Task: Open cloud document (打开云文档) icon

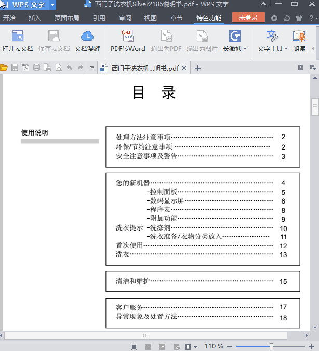Action: pos(18,36)
